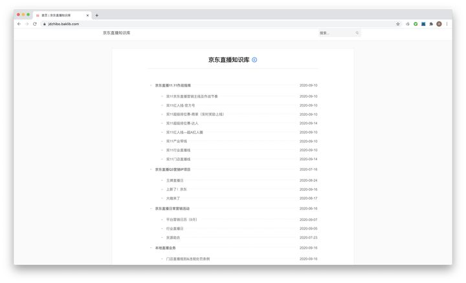This screenshot has height=283, width=466.
Task: Open the 大咖来了 article
Action: 173,198
